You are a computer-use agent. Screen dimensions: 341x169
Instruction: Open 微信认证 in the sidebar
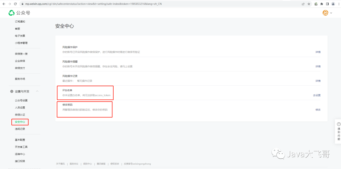pyautogui.click(x=20, y=115)
